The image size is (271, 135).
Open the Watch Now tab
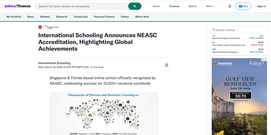pos(142,17)
